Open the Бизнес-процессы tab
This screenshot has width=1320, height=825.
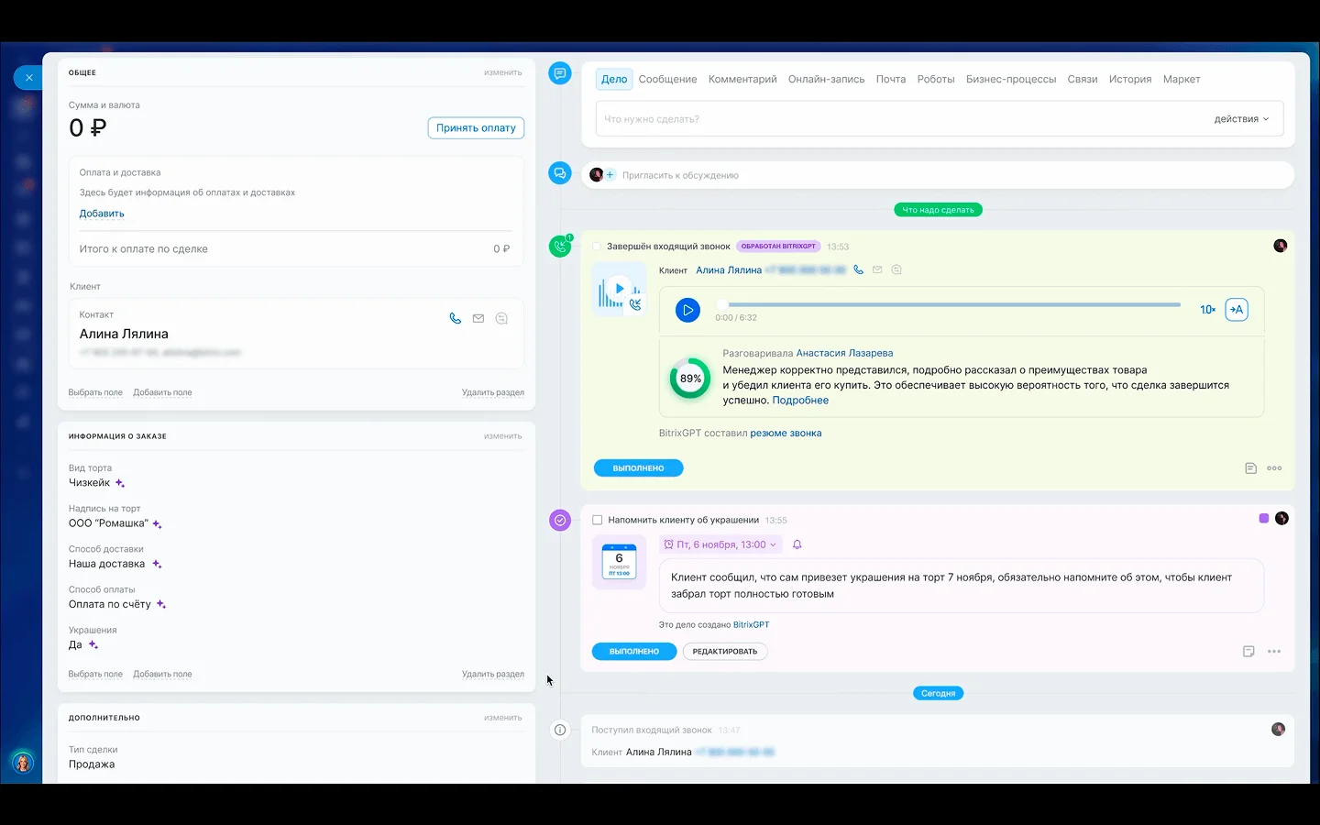1011,80
